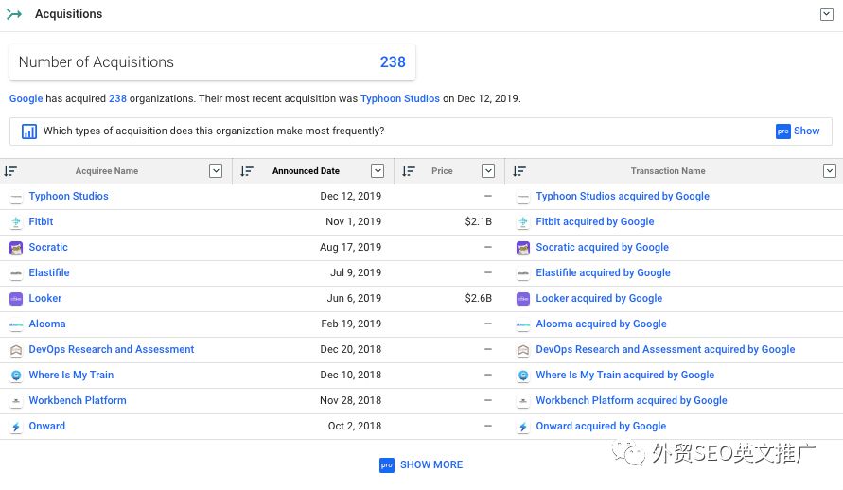This screenshot has width=843, height=490.
Task: Click the 238 acquisitions count number
Action: [x=393, y=62]
